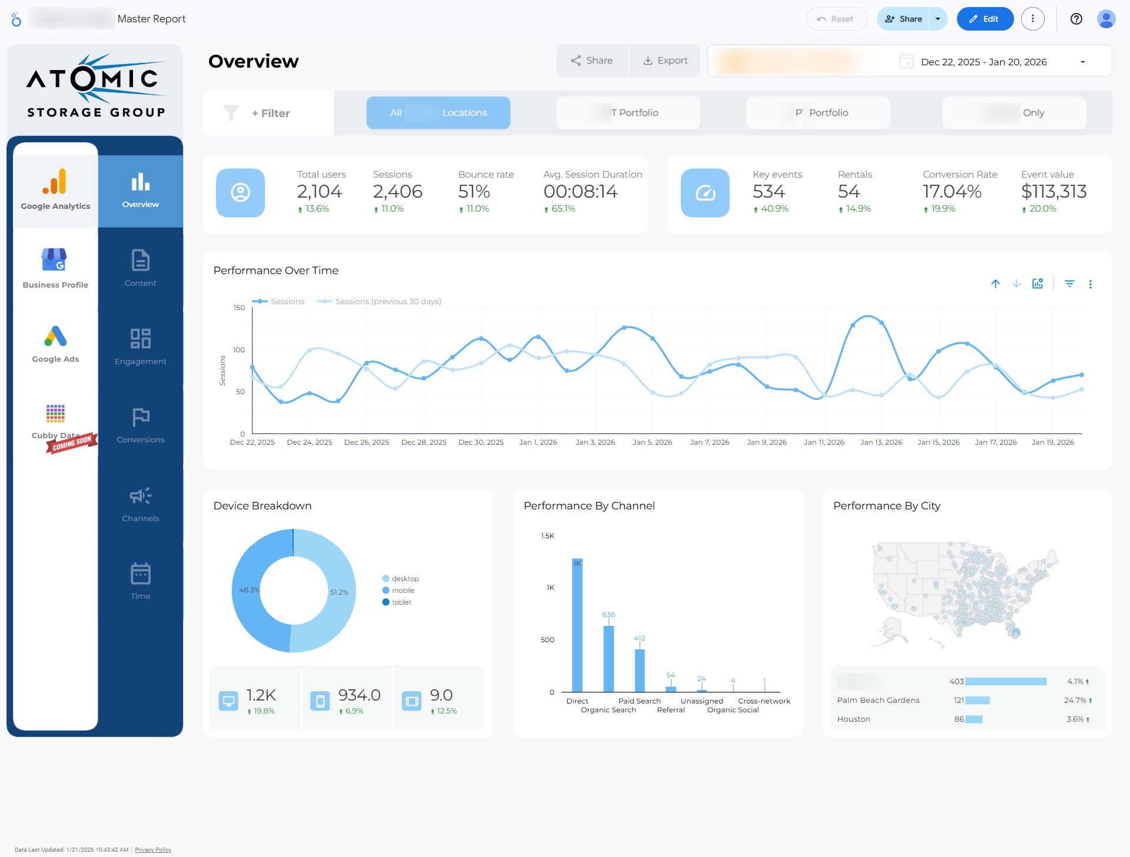Click the blue Edit button

(x=985, y=19)
